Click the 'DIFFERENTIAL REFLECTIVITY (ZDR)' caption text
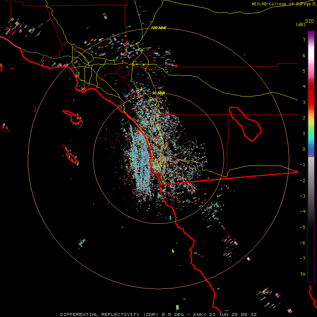Viewport: 317px width, 317px height. (x=110, y=315)
